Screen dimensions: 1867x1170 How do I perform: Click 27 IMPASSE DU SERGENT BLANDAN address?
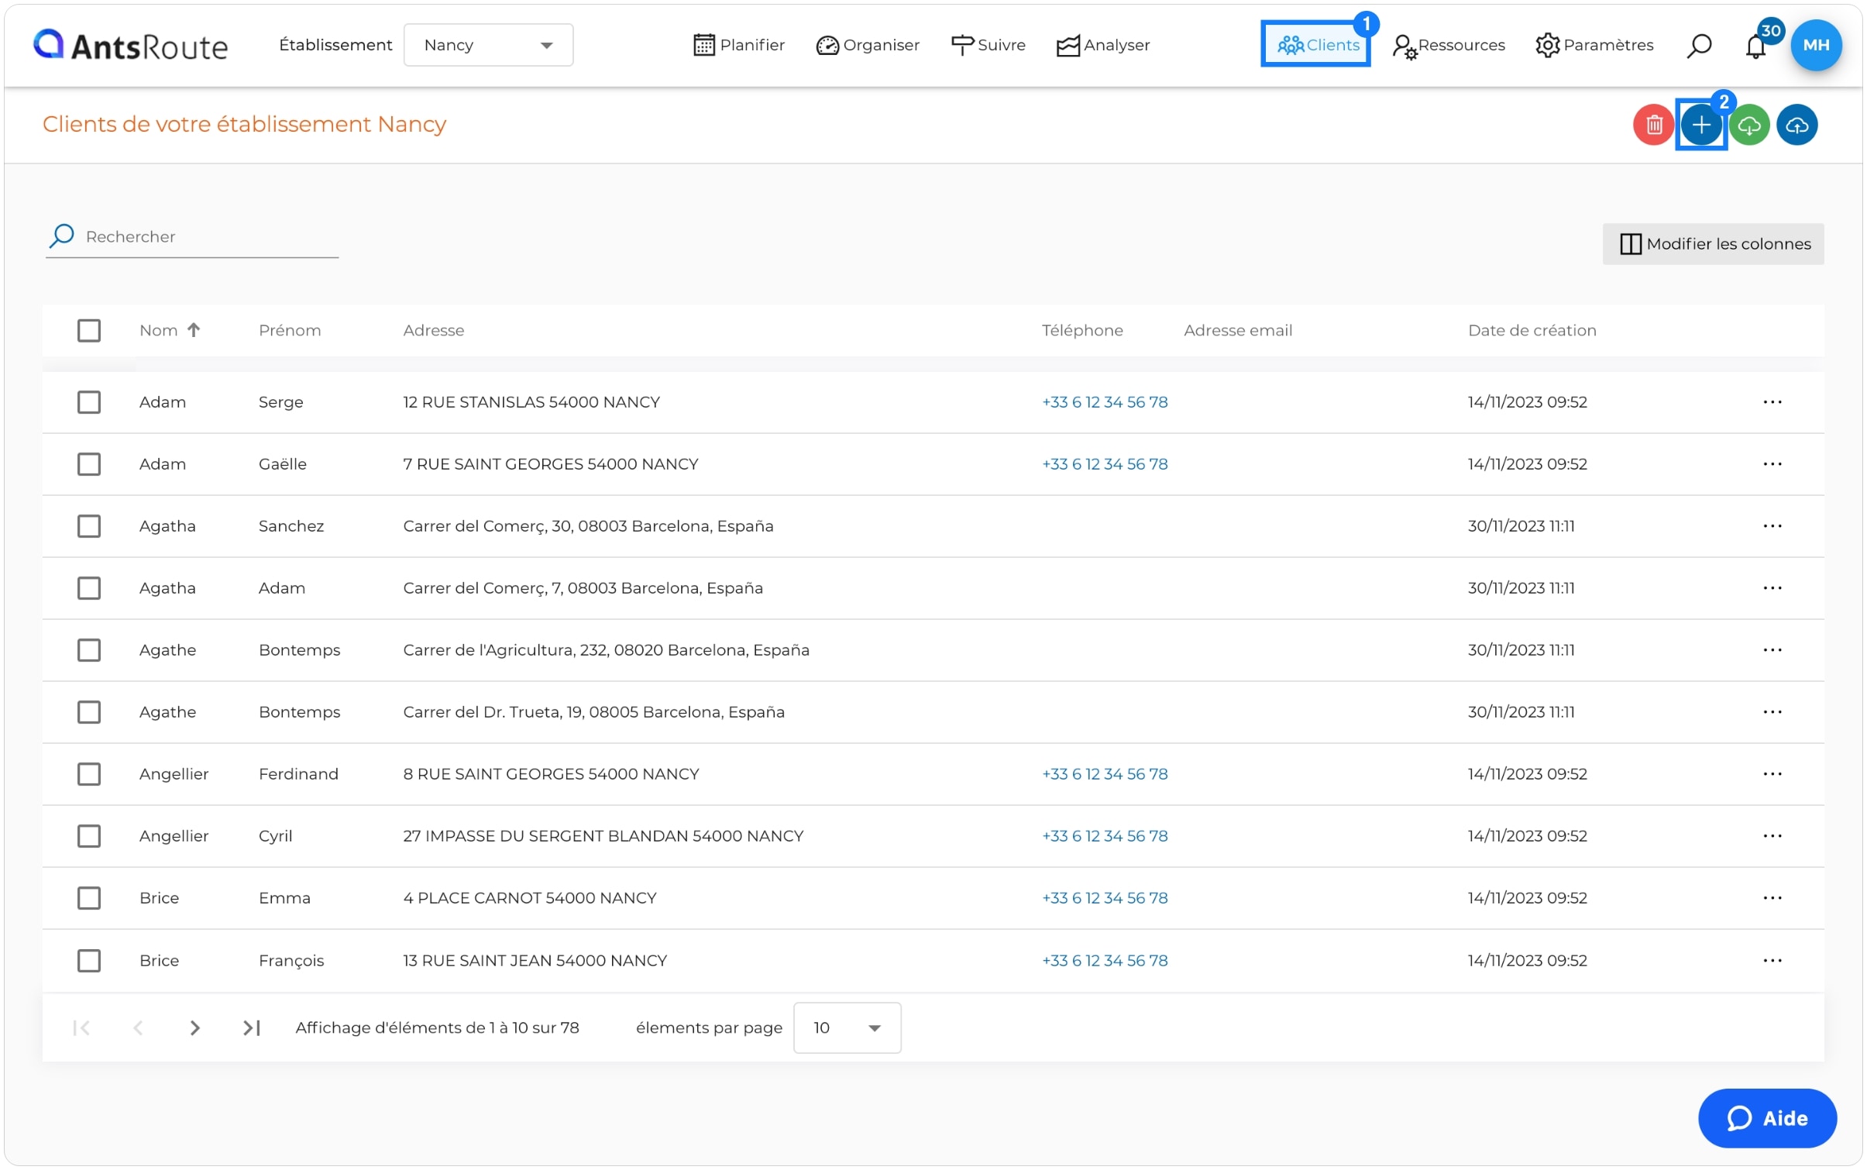tap(603, 836)
